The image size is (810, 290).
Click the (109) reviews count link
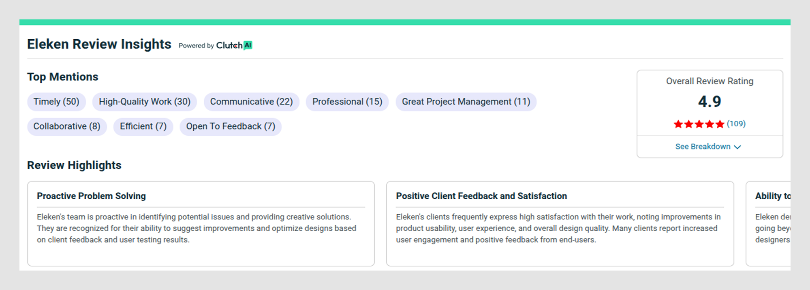[736, 124]
